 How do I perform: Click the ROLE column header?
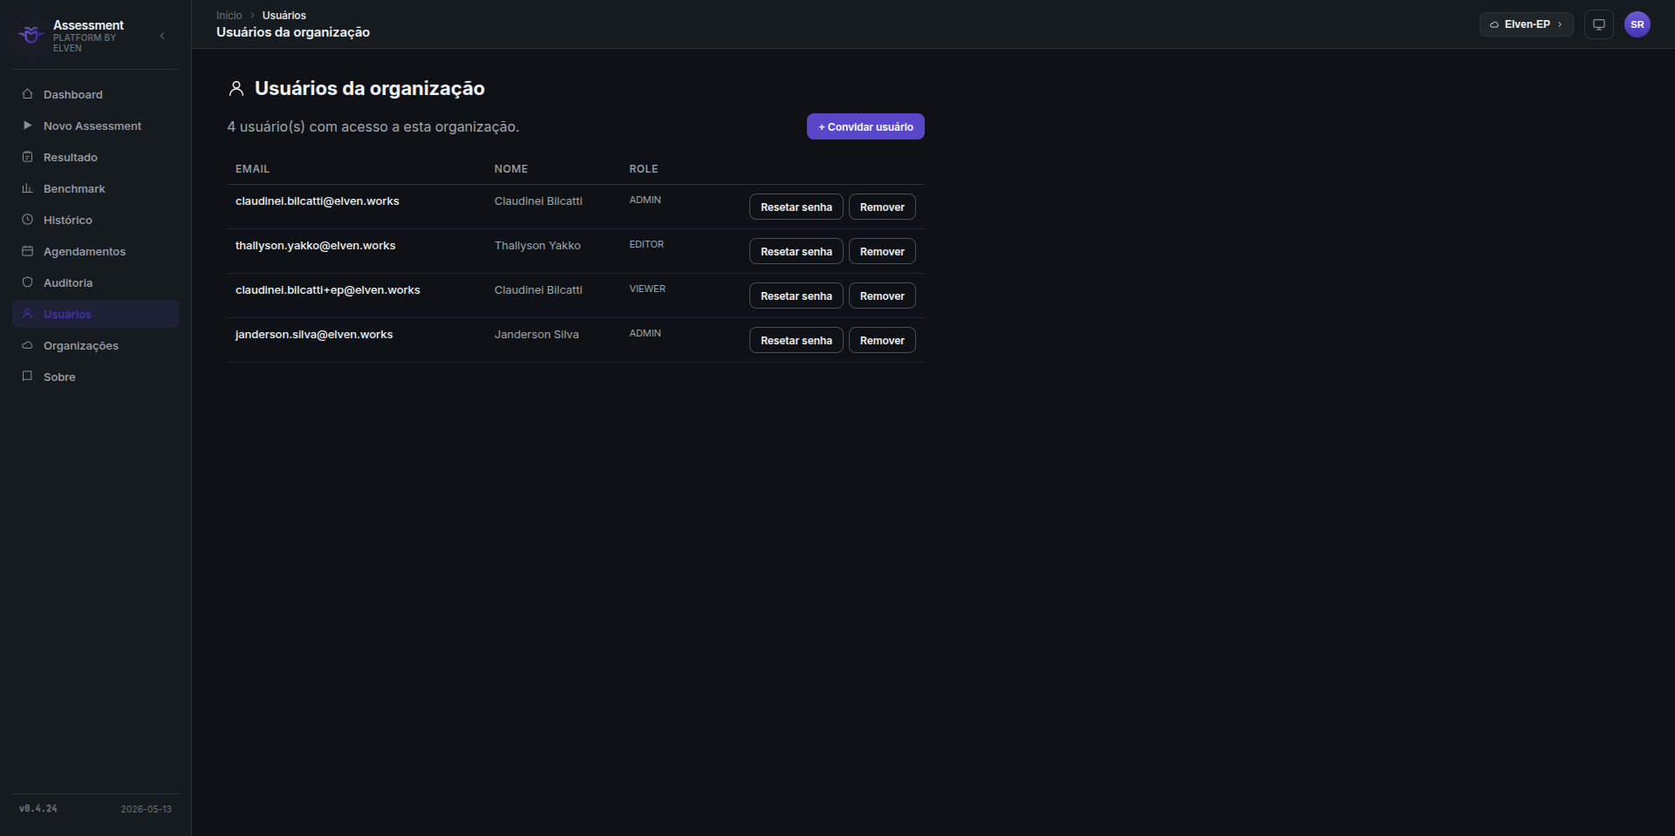pos(644,169)
